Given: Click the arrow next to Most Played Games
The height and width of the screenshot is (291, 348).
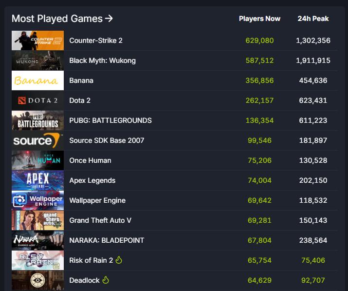Looking at the screenshot, I should tap(109, 19).
